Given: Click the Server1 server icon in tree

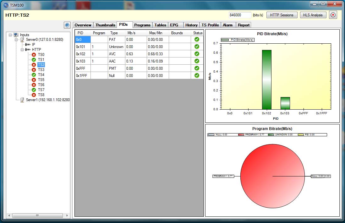Looking at the screenshot, I should tap(22, 100).
